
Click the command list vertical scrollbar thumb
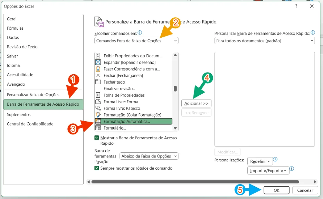(175, 88)
